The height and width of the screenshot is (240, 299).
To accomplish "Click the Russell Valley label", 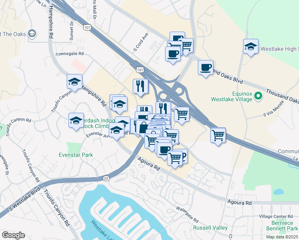I will (210, 228).
